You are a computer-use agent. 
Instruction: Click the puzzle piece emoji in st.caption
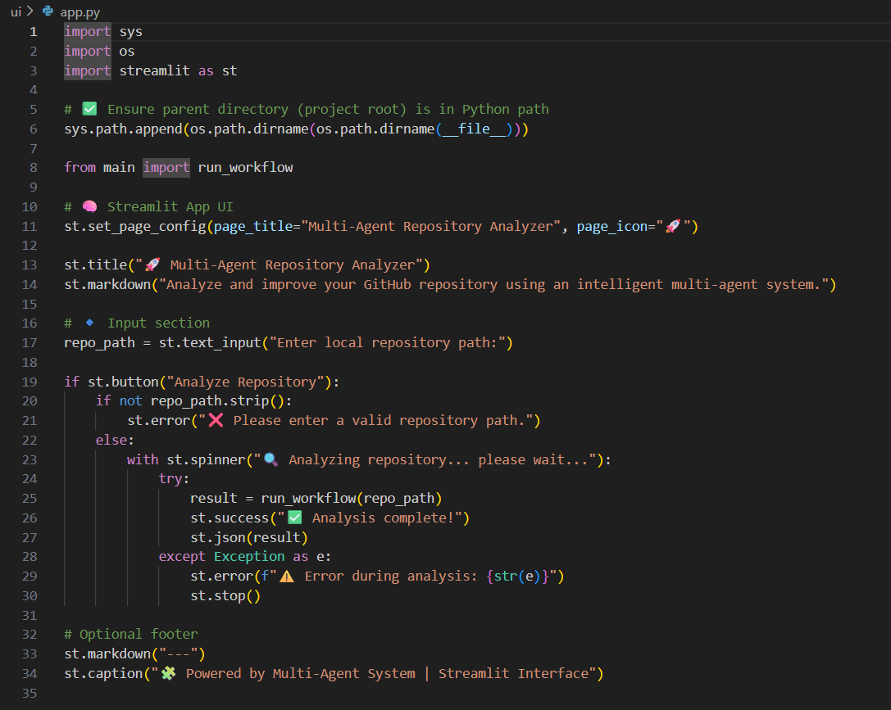(x=168, y=673)
